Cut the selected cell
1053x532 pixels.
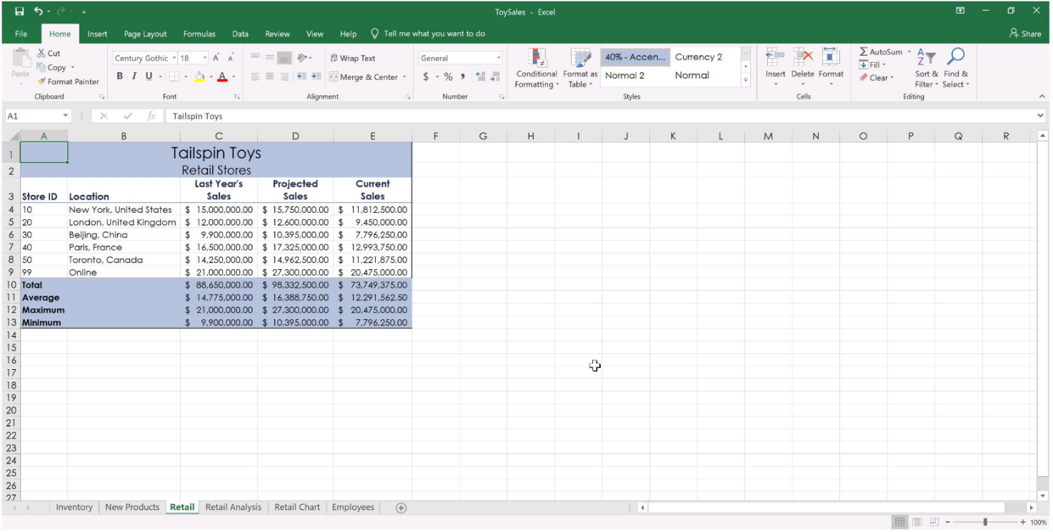pyautogui.click(x=49, y=54)
